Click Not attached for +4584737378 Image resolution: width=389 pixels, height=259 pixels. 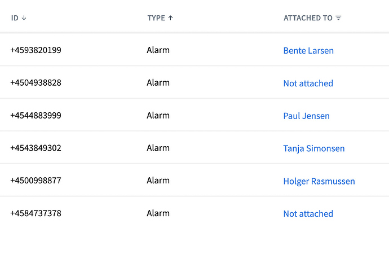point(308,214)
